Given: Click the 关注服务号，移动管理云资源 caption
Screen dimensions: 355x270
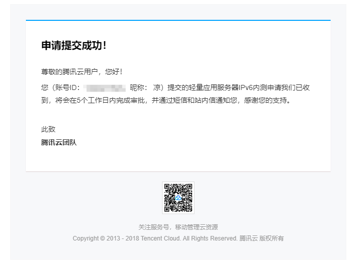Looking at the screenshot, I should click(178, 227).
